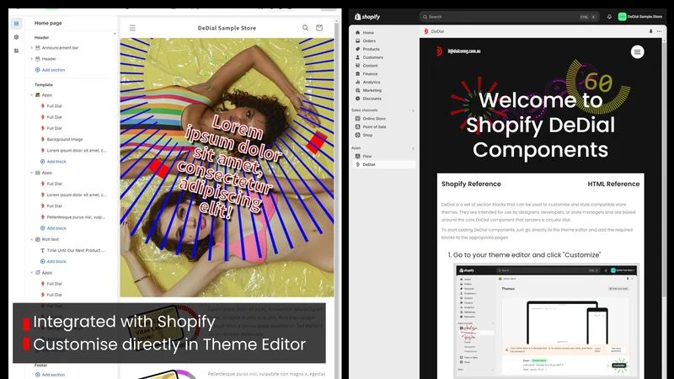The width and height of the screenshot is (674, 379).
Task: Open the three-dot menu beside DeDial title
Action: click(x=660, y=31)
